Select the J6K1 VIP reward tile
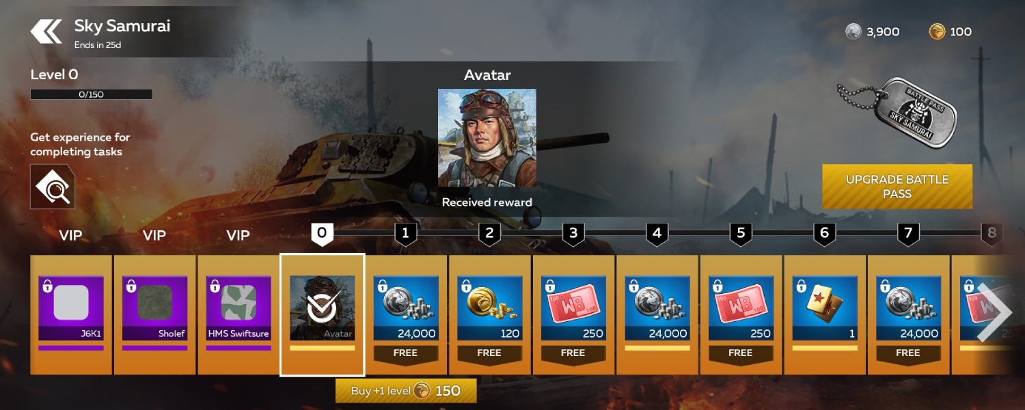1025x410 pixels. tap(71, 314)
